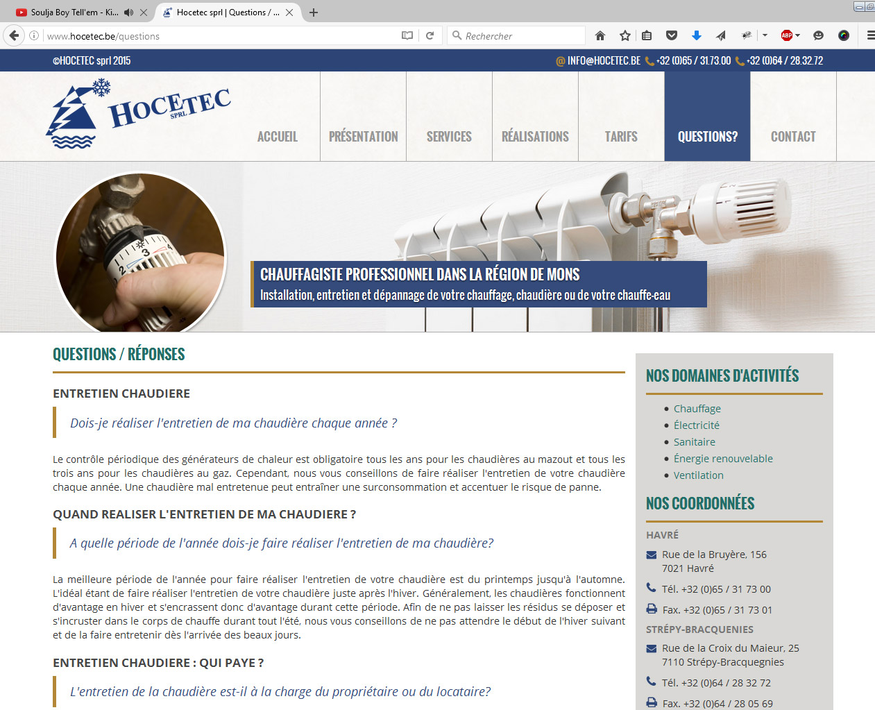Click fax icon beside Fax. +32 (0)64 / 28 05 69
875x710 pixels.
(652, 702)
